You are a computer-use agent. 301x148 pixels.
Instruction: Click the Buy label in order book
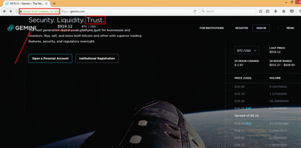tap(248, 123)
